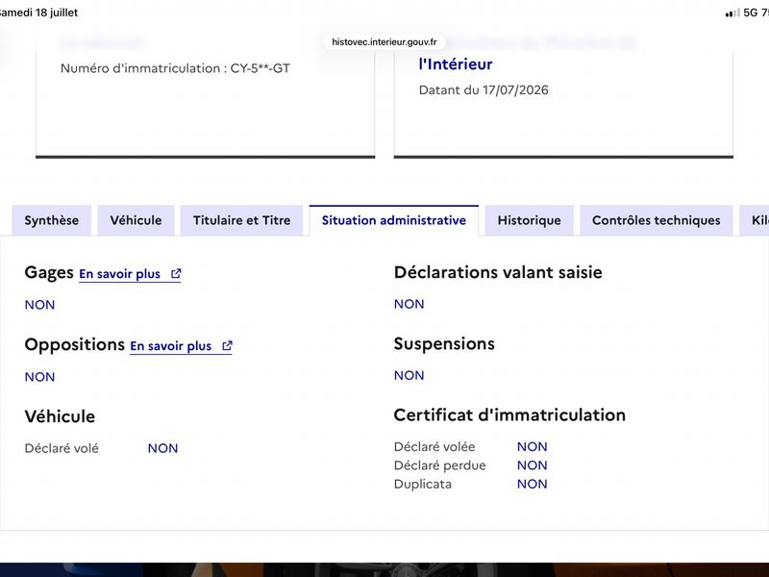This screenshot has width=769, height=577.
Task: Click the Gages heading
Action: click(49, 272)
